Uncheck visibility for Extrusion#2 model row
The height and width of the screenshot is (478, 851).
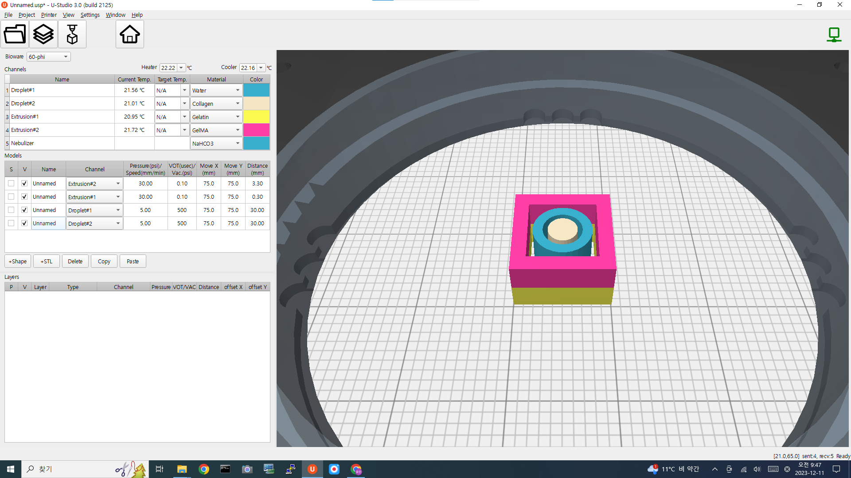coord(24,183)
